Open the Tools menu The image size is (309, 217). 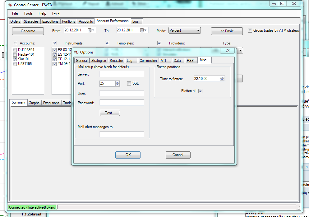[28, 13]
